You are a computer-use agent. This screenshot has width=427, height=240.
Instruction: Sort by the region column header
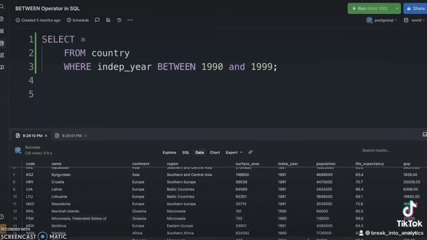tap(172, 164)
